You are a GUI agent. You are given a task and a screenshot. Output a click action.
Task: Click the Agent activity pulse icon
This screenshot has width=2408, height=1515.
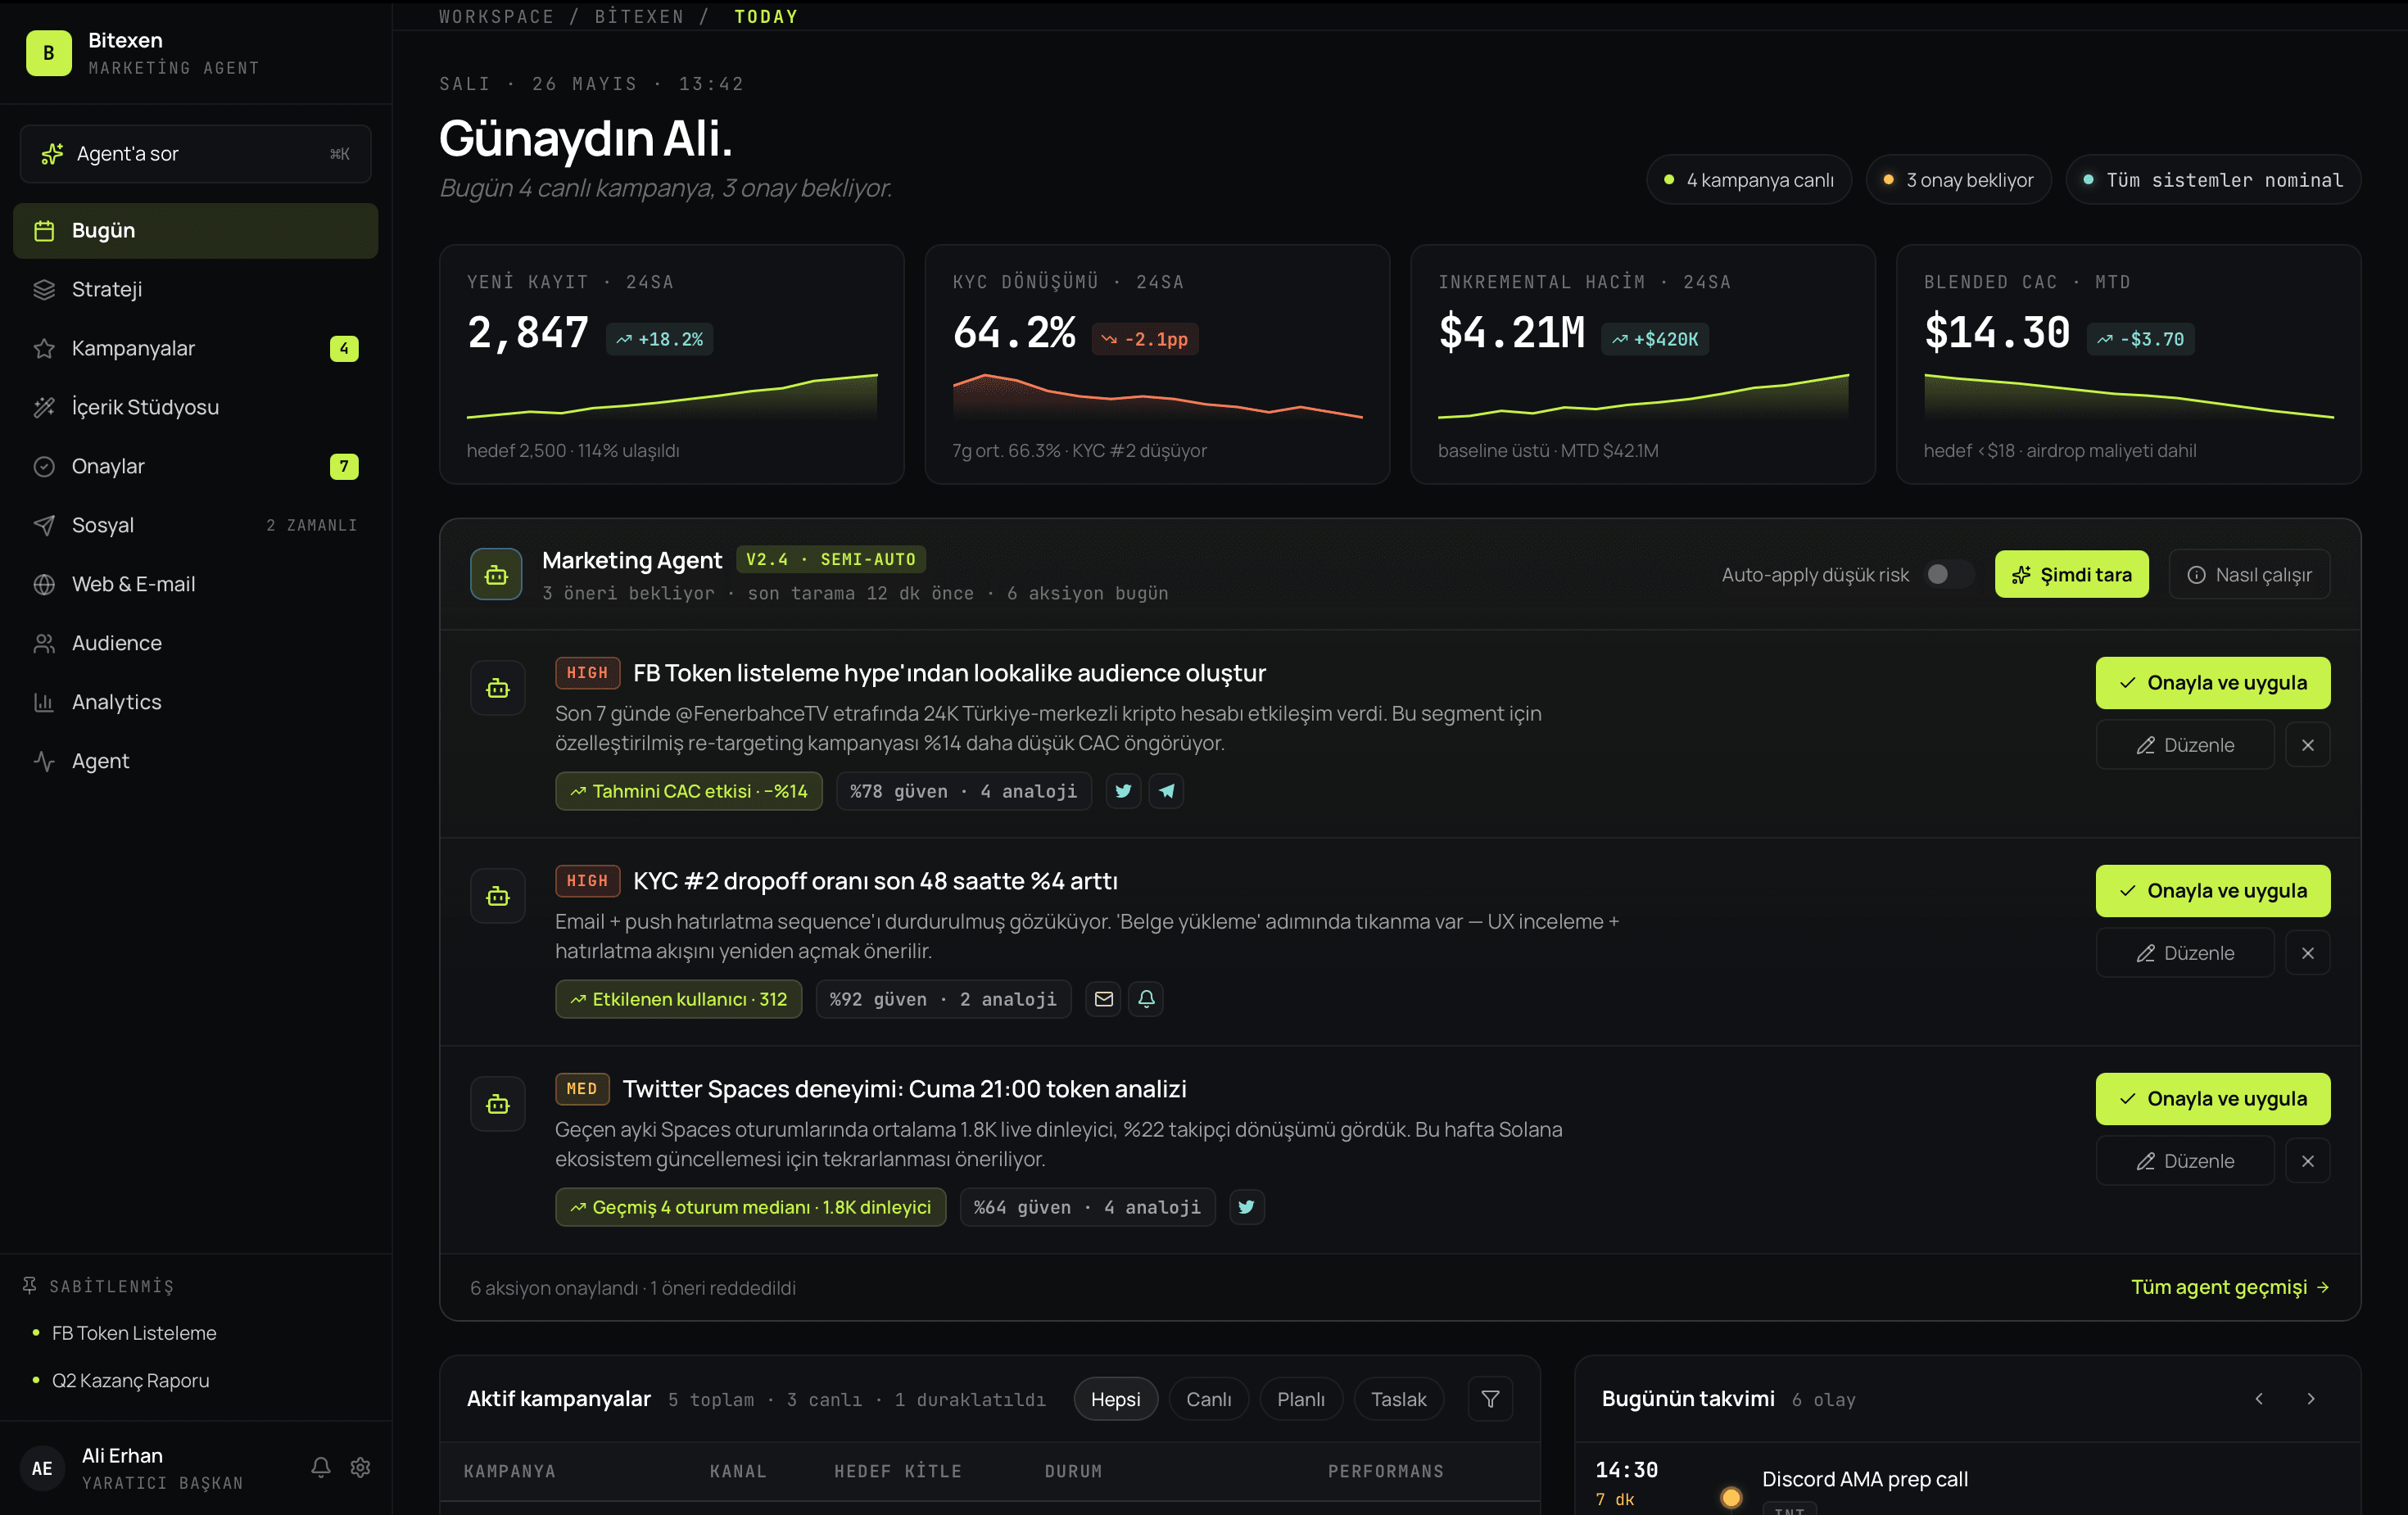click(44, 762)
